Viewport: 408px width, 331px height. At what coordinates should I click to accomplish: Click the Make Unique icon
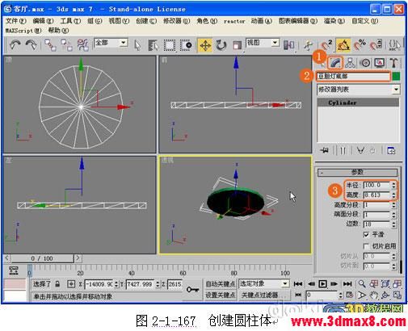point(360,150)
